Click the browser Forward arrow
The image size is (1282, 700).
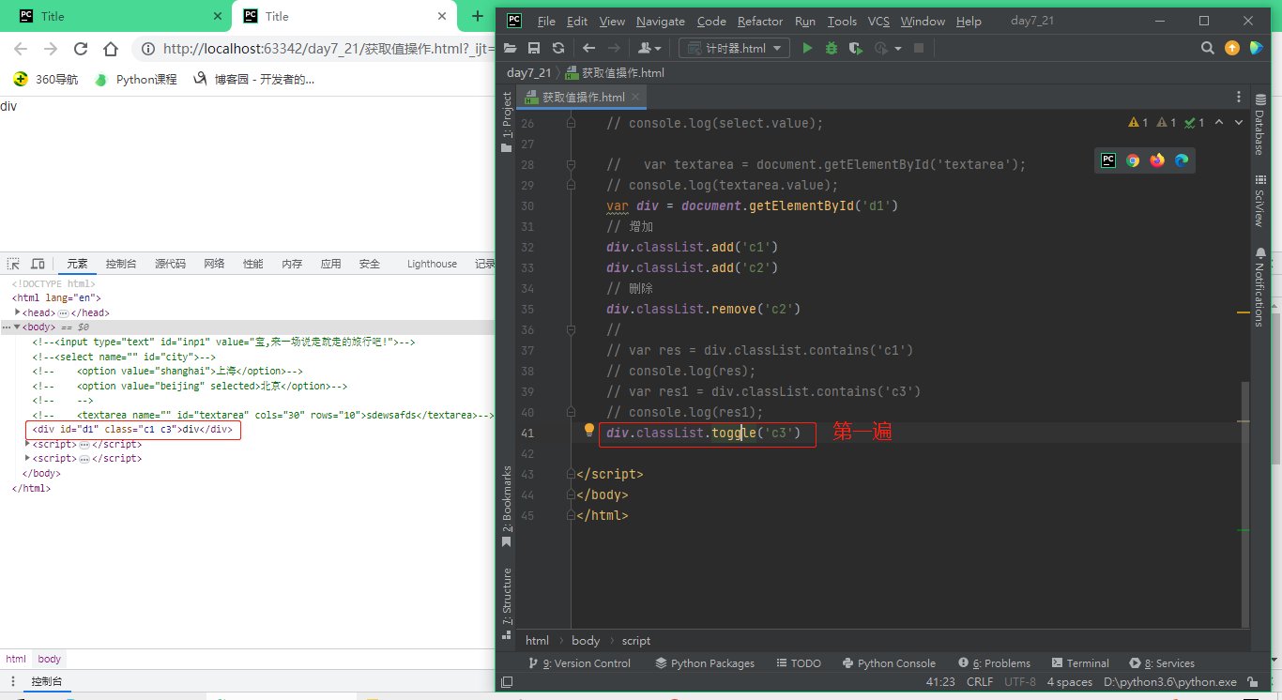coord(51,49)
